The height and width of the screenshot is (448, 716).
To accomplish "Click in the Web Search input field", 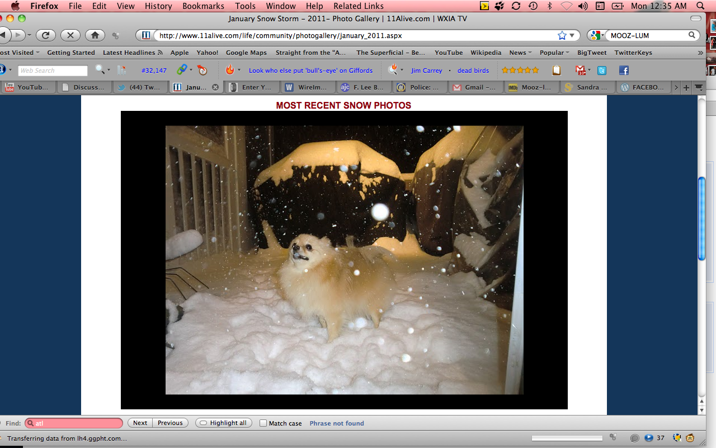I will coord(53,71).
